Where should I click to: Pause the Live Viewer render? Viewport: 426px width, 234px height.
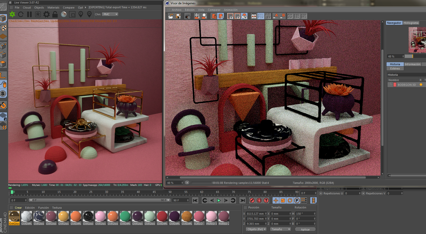[x=29, y=14]
